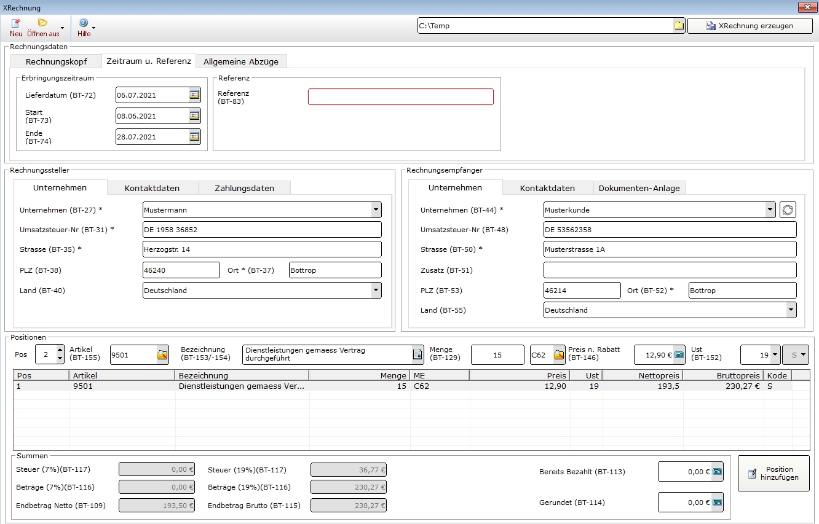The image size is (819, 524).
Task: Click refresh icon next to Musterkunde
Action: [787, 210]
